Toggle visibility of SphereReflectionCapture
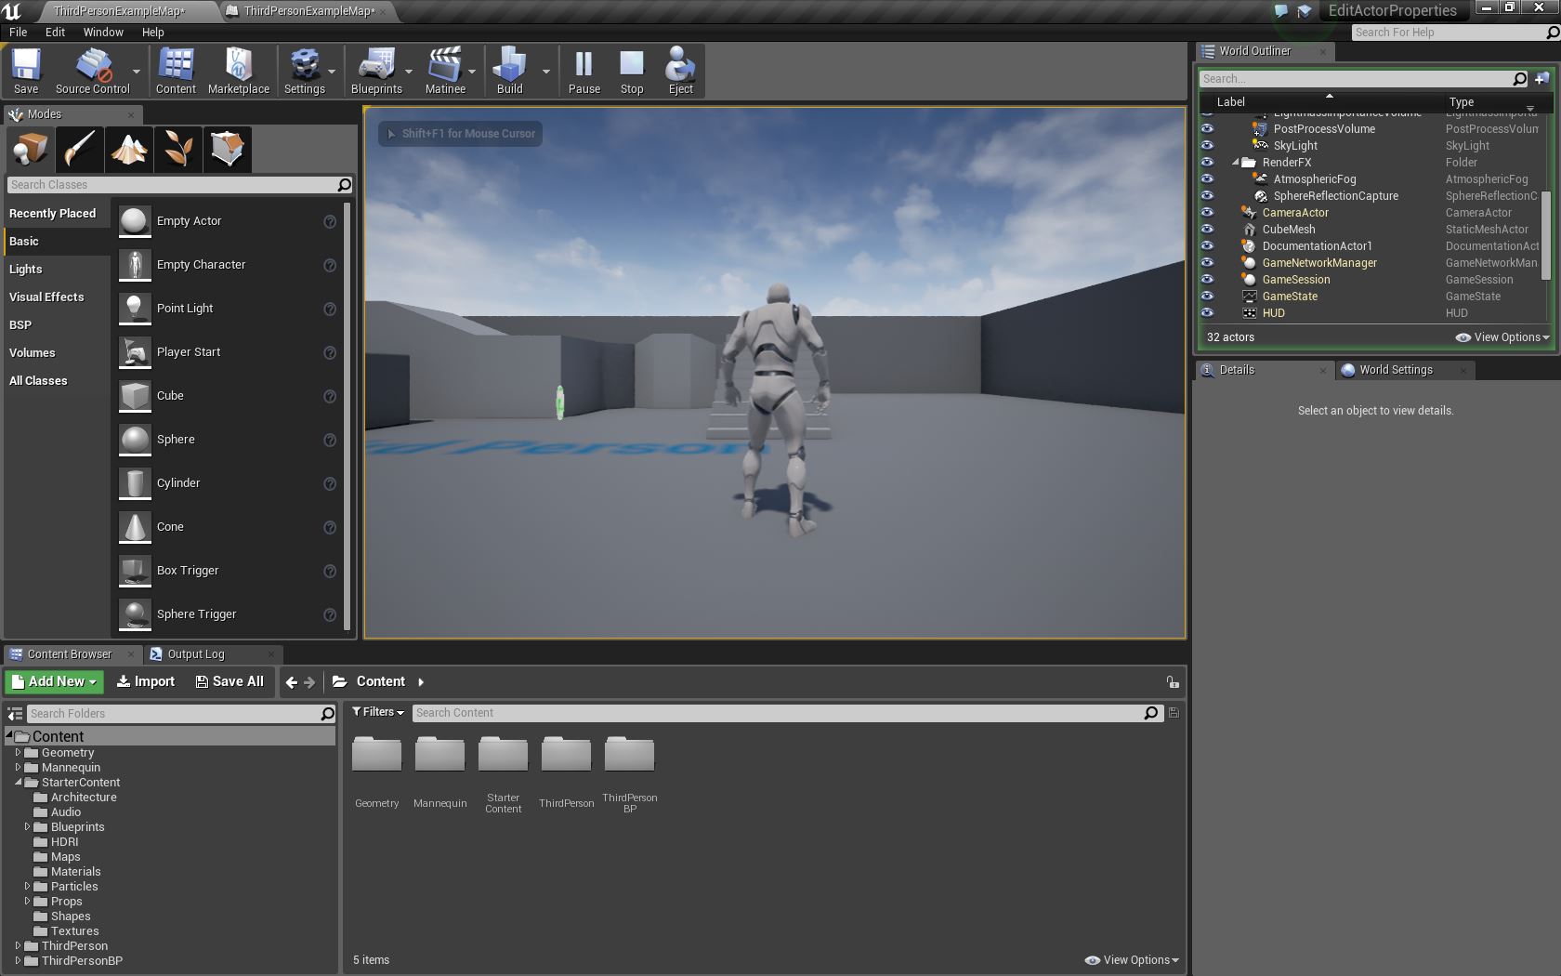The image size is (1561, 976). (x=1207, y=196)
